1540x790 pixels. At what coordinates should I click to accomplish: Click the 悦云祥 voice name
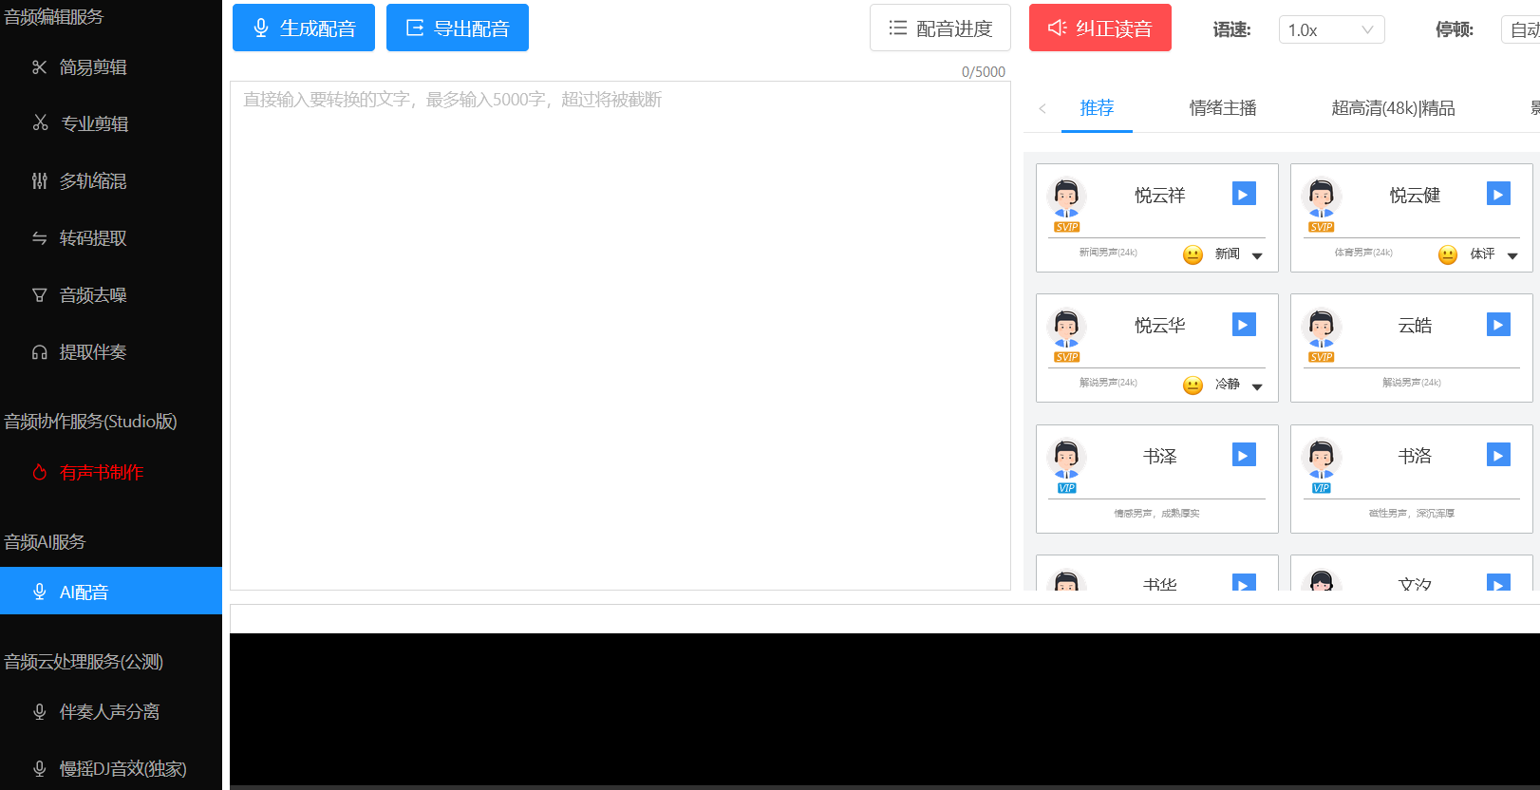coord(1160,196)
